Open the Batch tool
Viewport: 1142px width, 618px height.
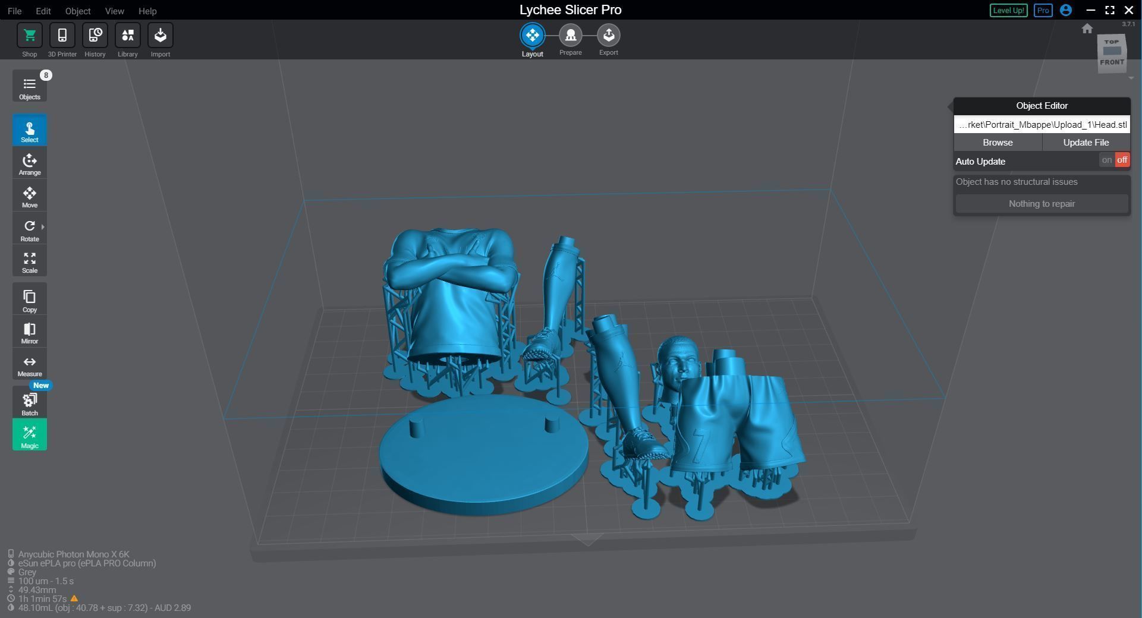click(x=29, y=403)
